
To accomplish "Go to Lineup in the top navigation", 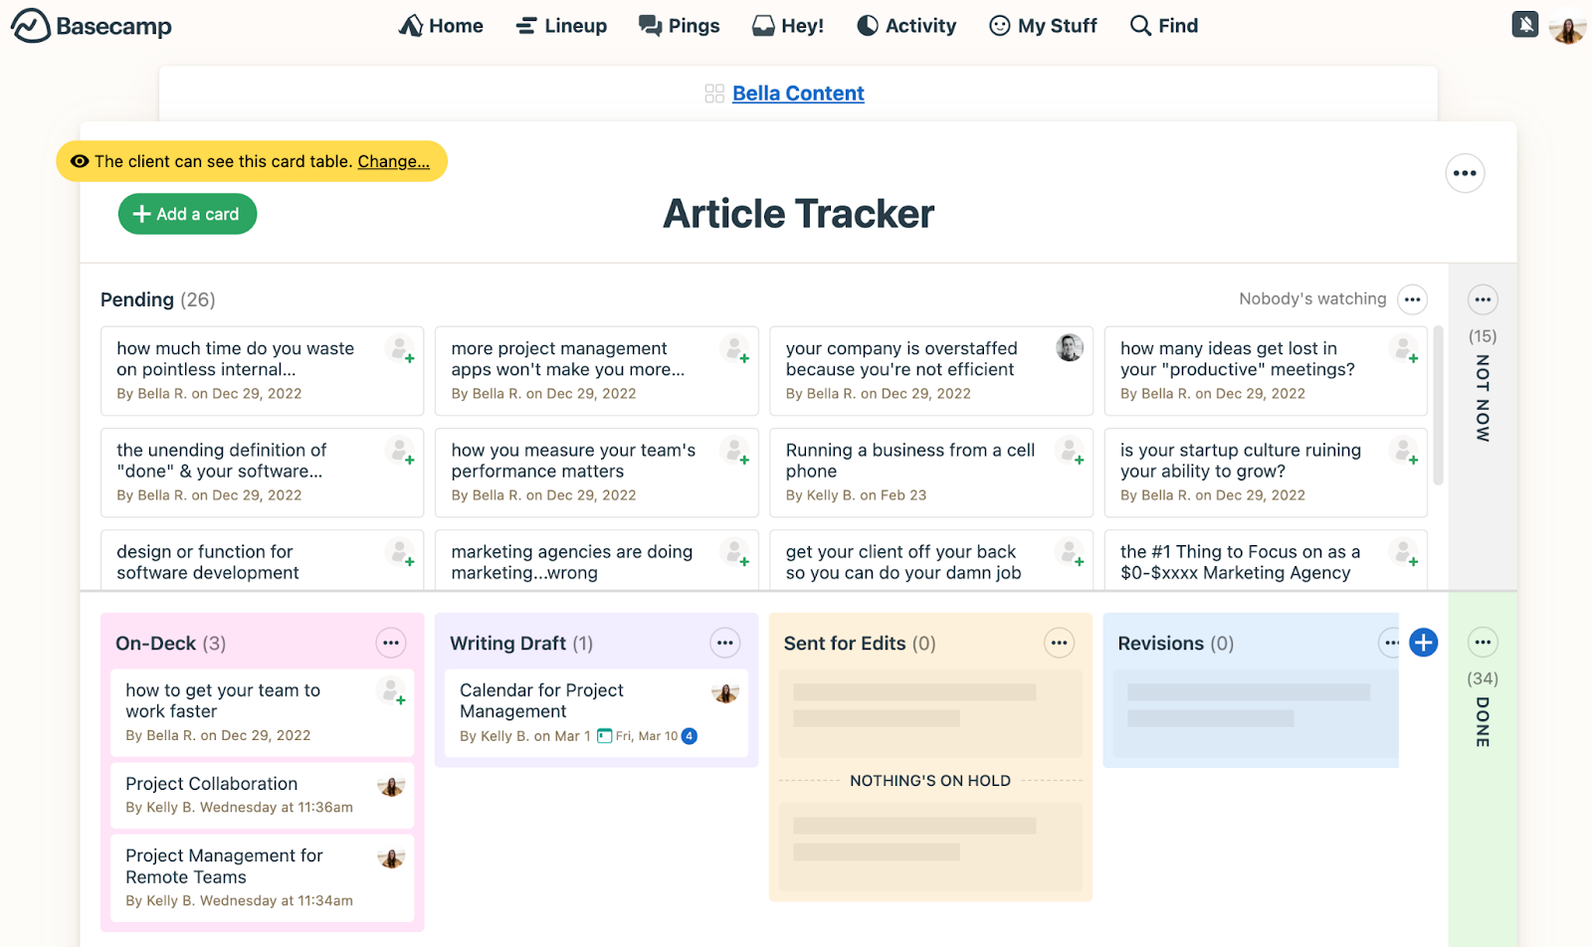I will tap(562, 26).
